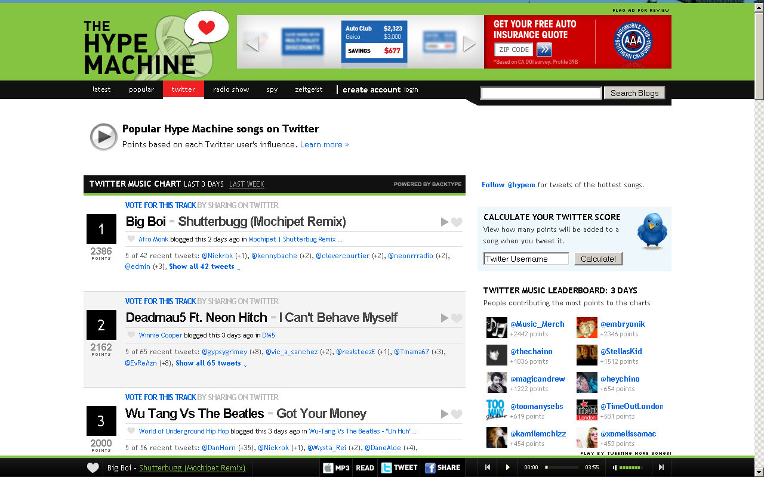
Task: Skip to the previous track in the player bar
Action: coord(488,467)
